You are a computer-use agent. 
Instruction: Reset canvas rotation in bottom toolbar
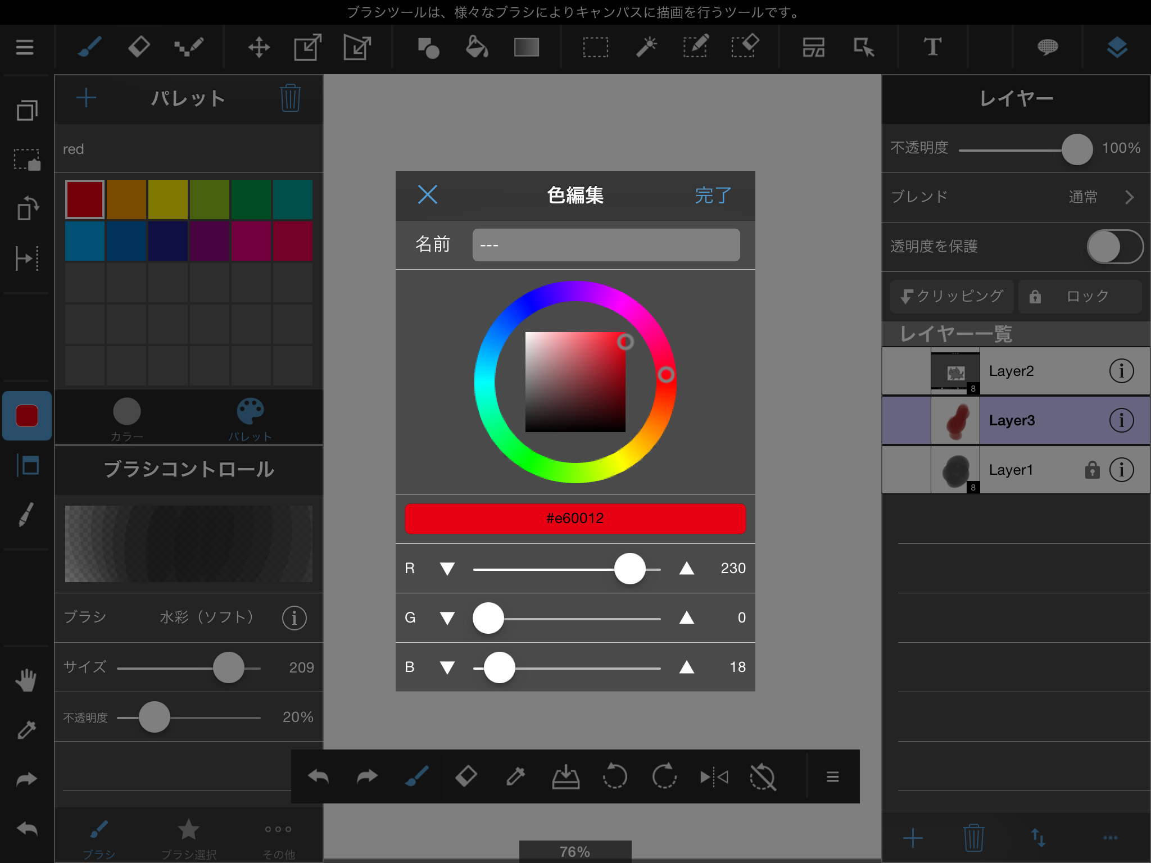tap(763, 777)
